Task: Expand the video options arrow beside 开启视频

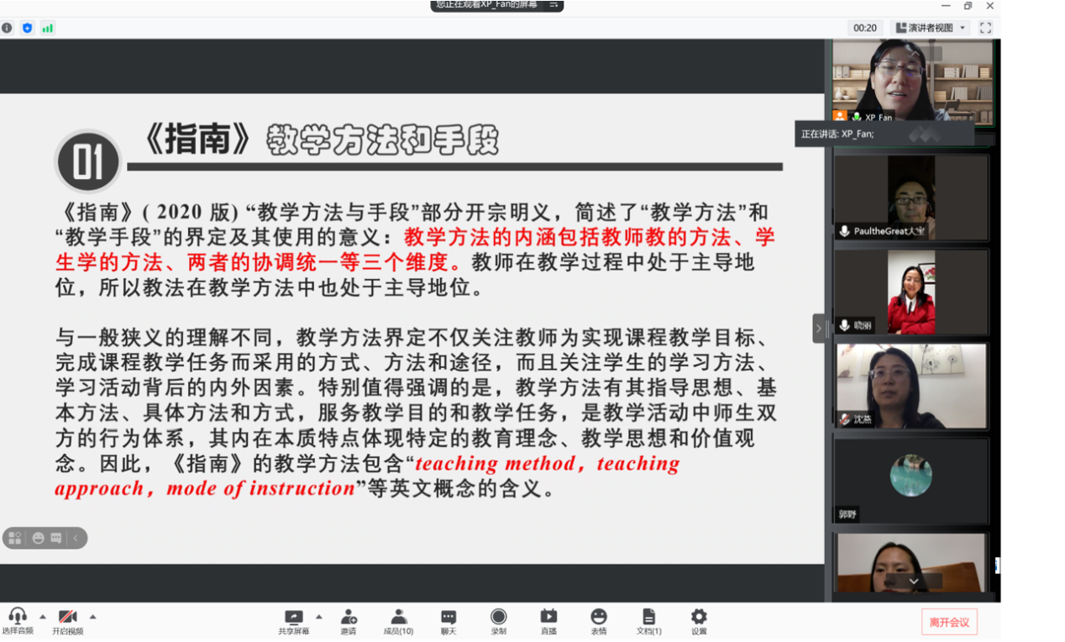Action: point(92,617)
